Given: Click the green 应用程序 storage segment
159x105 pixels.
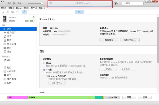Looking at the screenshot, I should [61, 97].
